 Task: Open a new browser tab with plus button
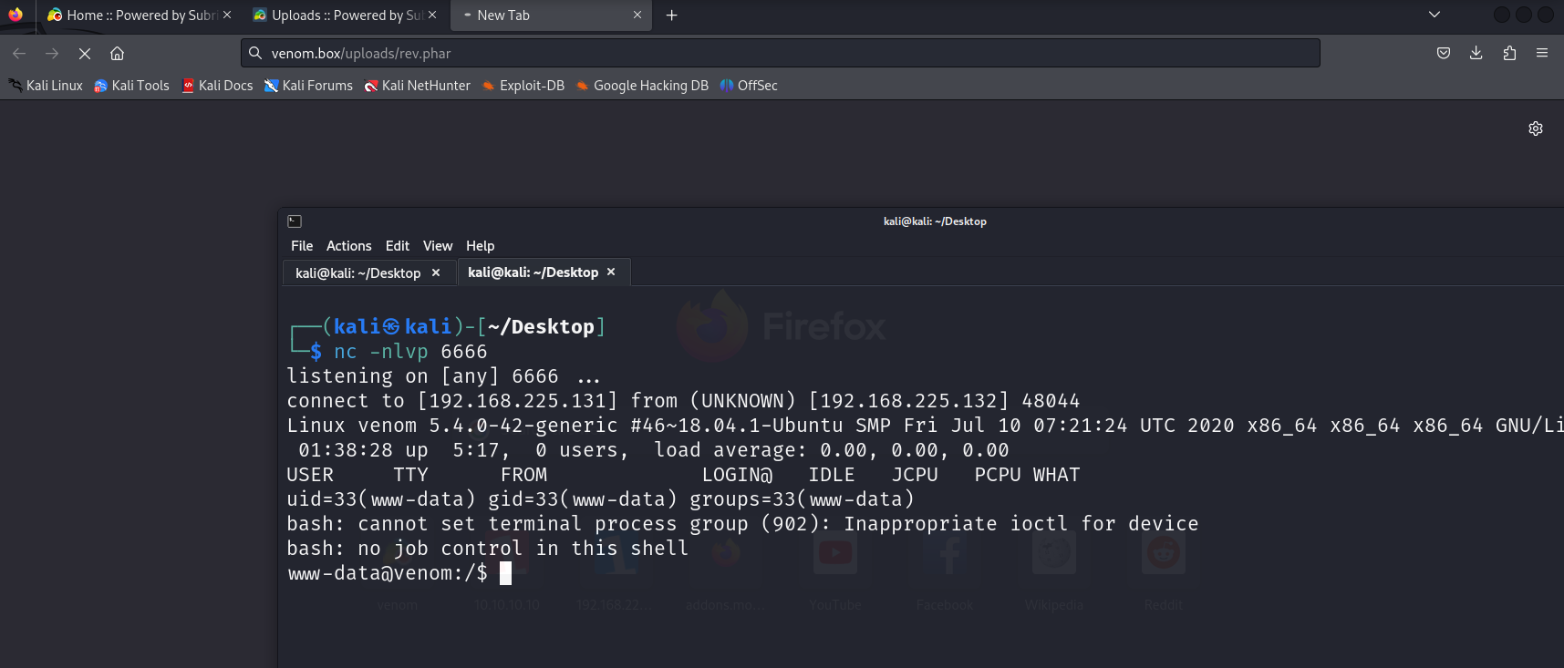click(x=672, y=15)
